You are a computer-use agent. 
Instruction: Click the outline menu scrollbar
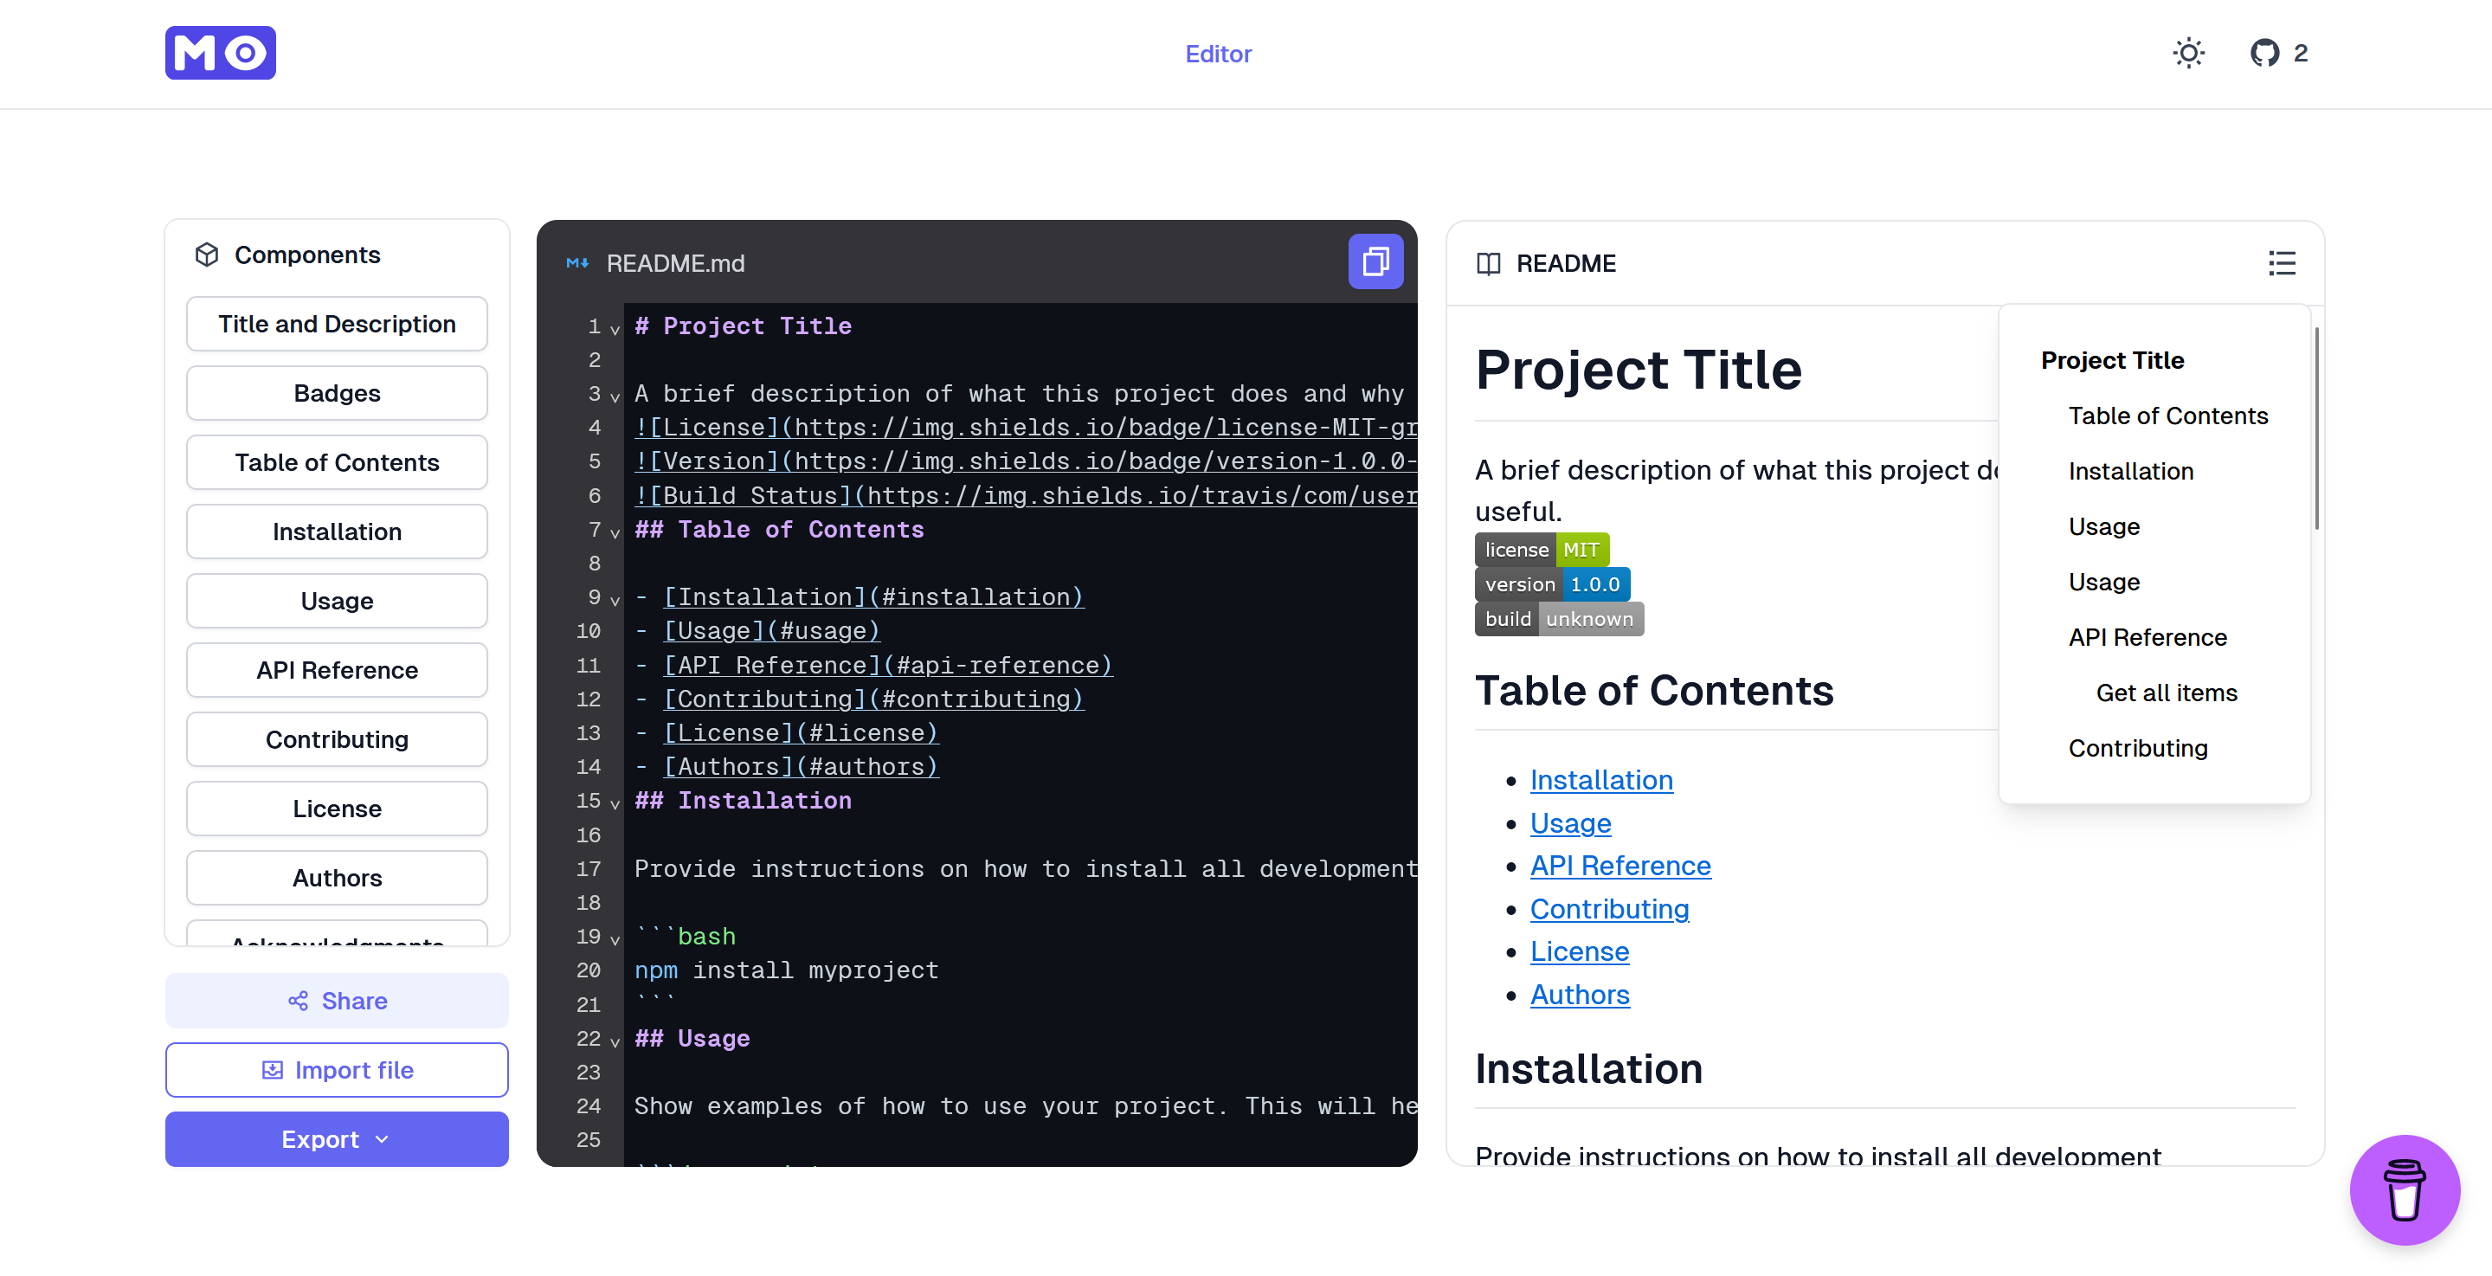2316,428
